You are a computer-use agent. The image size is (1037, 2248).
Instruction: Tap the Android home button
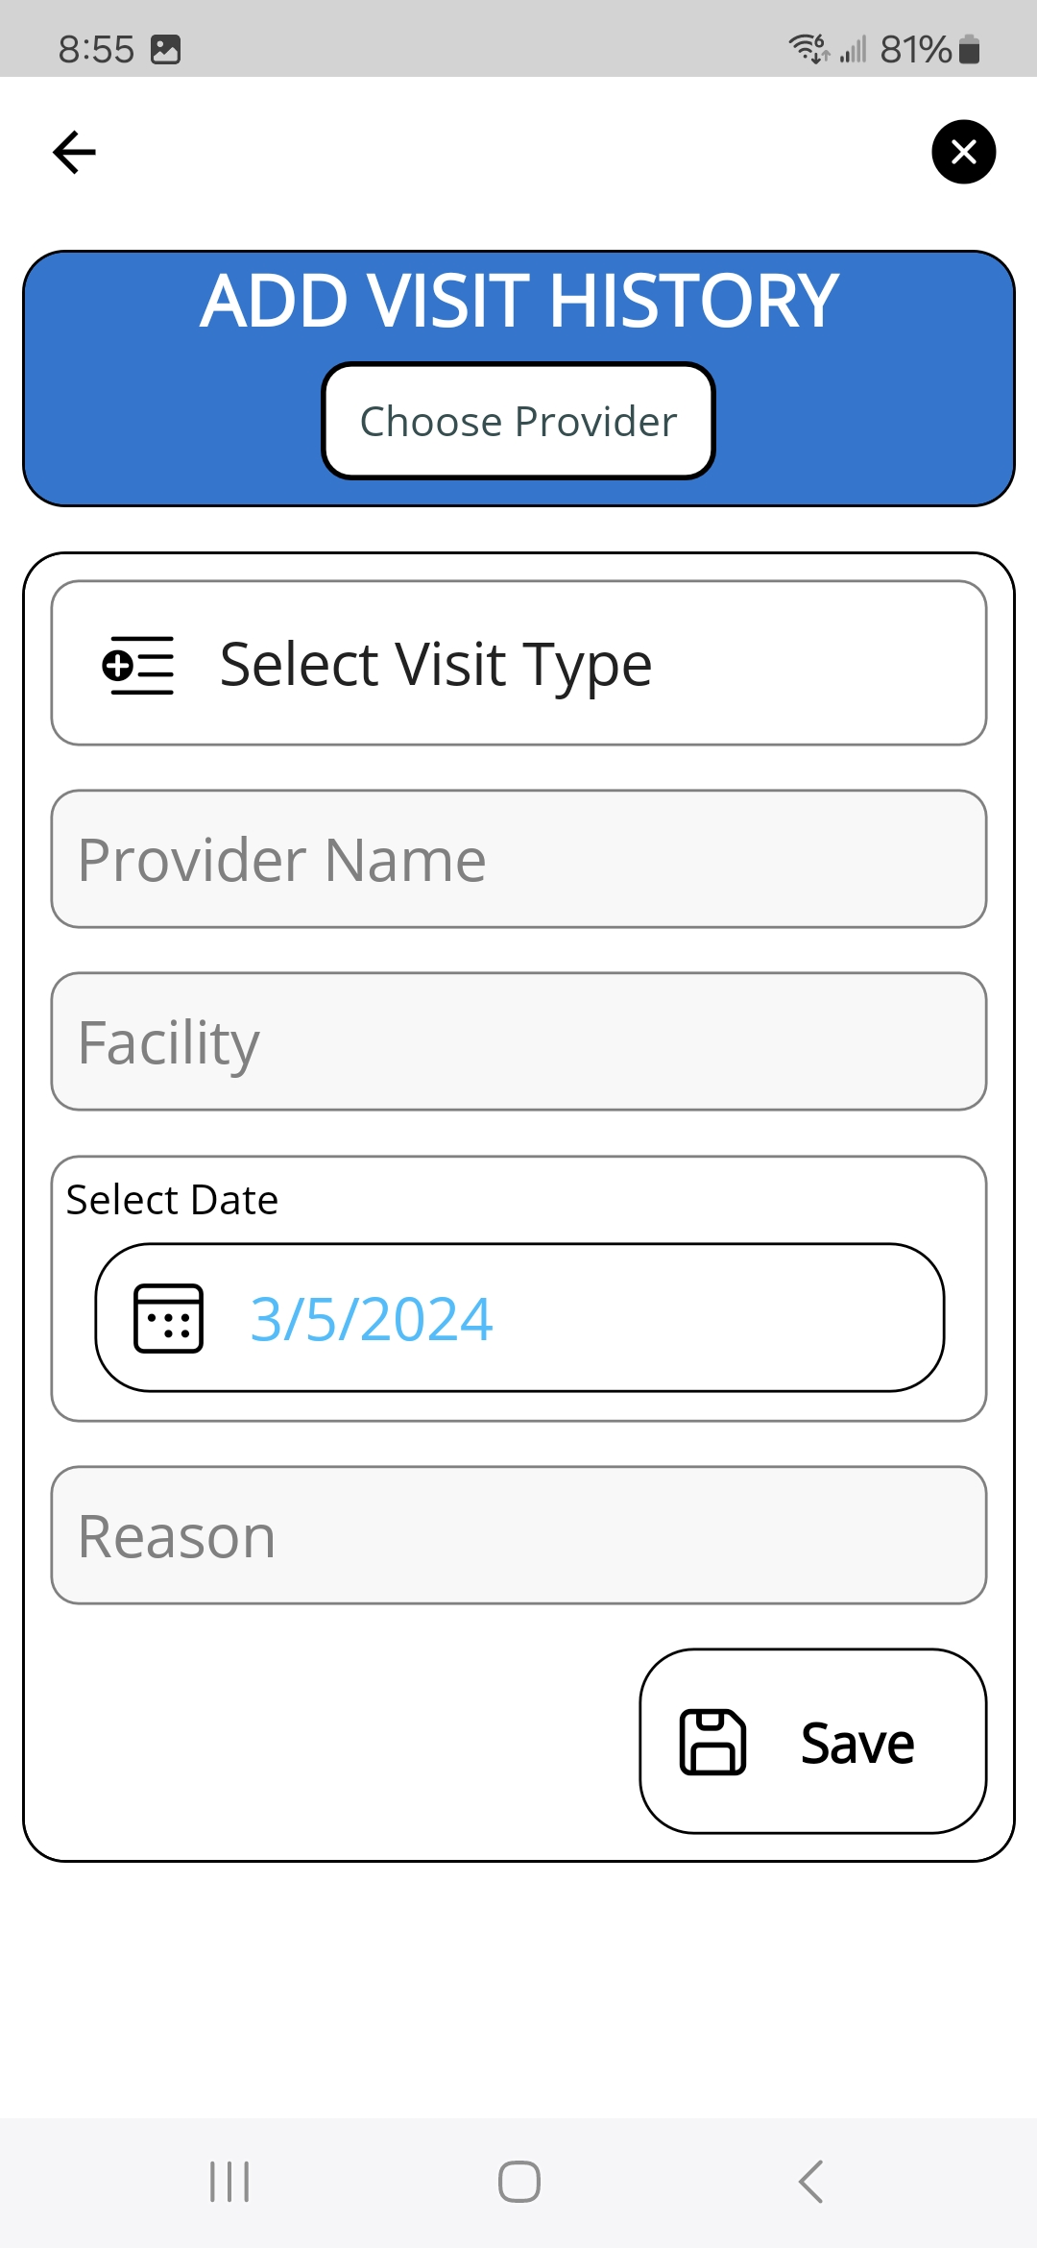pos(518,2182)
